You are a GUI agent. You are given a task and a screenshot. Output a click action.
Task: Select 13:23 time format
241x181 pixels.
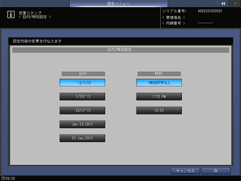click(159, 111)
